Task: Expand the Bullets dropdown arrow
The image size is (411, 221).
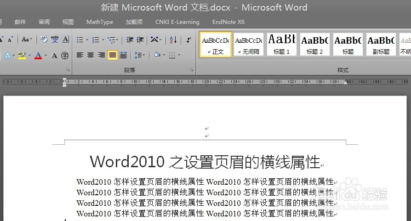Action: click(x=87, y=40)
